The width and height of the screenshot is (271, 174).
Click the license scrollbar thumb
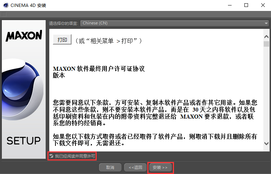[x=266, y=44]
